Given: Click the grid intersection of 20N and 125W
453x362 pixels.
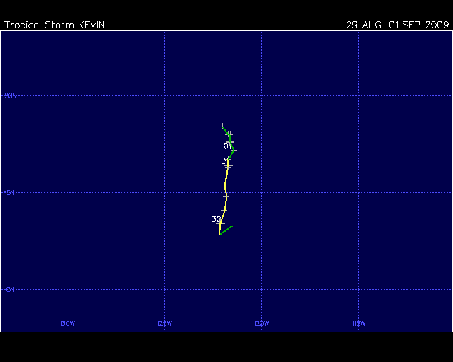Looking at the screenshot, I should coord(164,95).
